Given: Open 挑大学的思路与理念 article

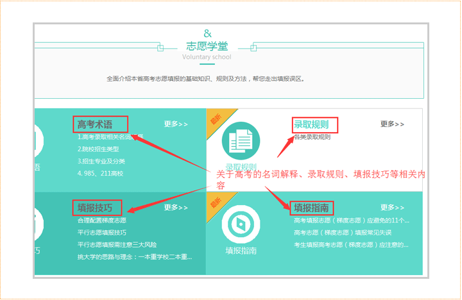Looking at the screenshot, I should [135, 257].
